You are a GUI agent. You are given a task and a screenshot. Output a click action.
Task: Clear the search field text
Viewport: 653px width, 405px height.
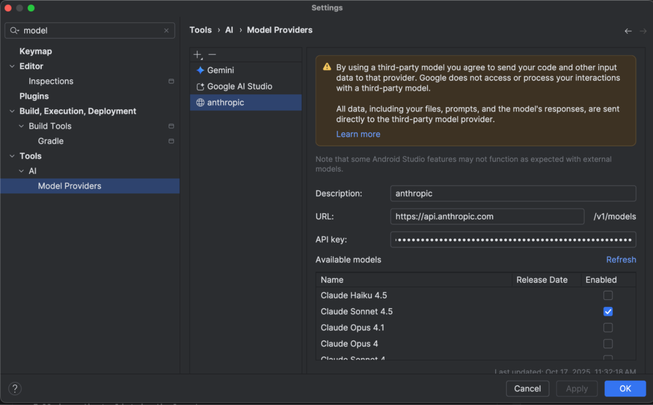tap(166, 30)
